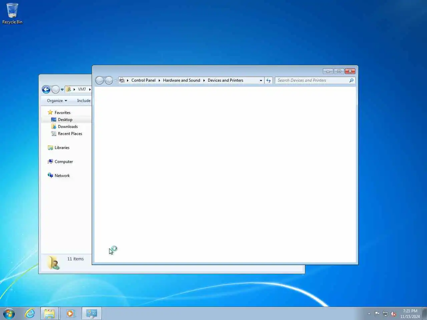This screenshot has width=427, height=320.
Task: Click VM7 in the Explorer address bar
Action: point(82,89)
